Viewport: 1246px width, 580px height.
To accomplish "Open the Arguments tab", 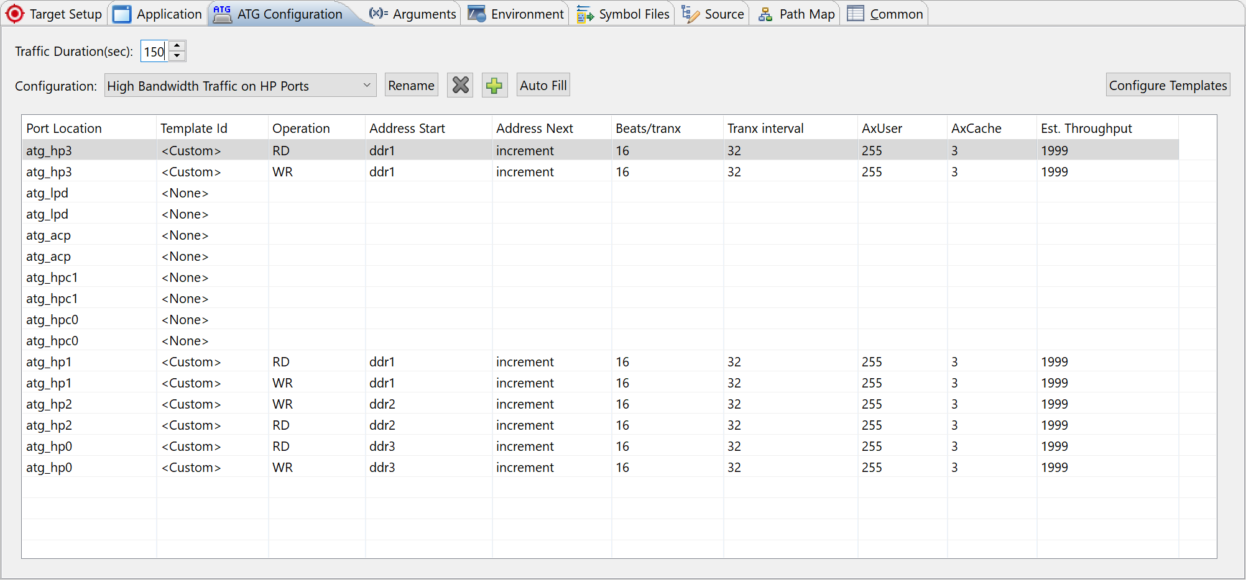I will [413, 14].
